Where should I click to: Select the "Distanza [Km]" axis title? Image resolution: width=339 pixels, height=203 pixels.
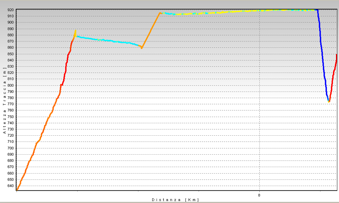click(175, 200)
